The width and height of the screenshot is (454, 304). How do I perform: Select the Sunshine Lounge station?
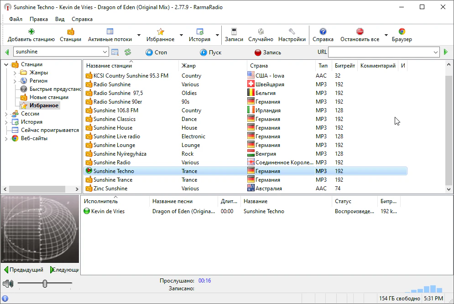tap(245, 145)
